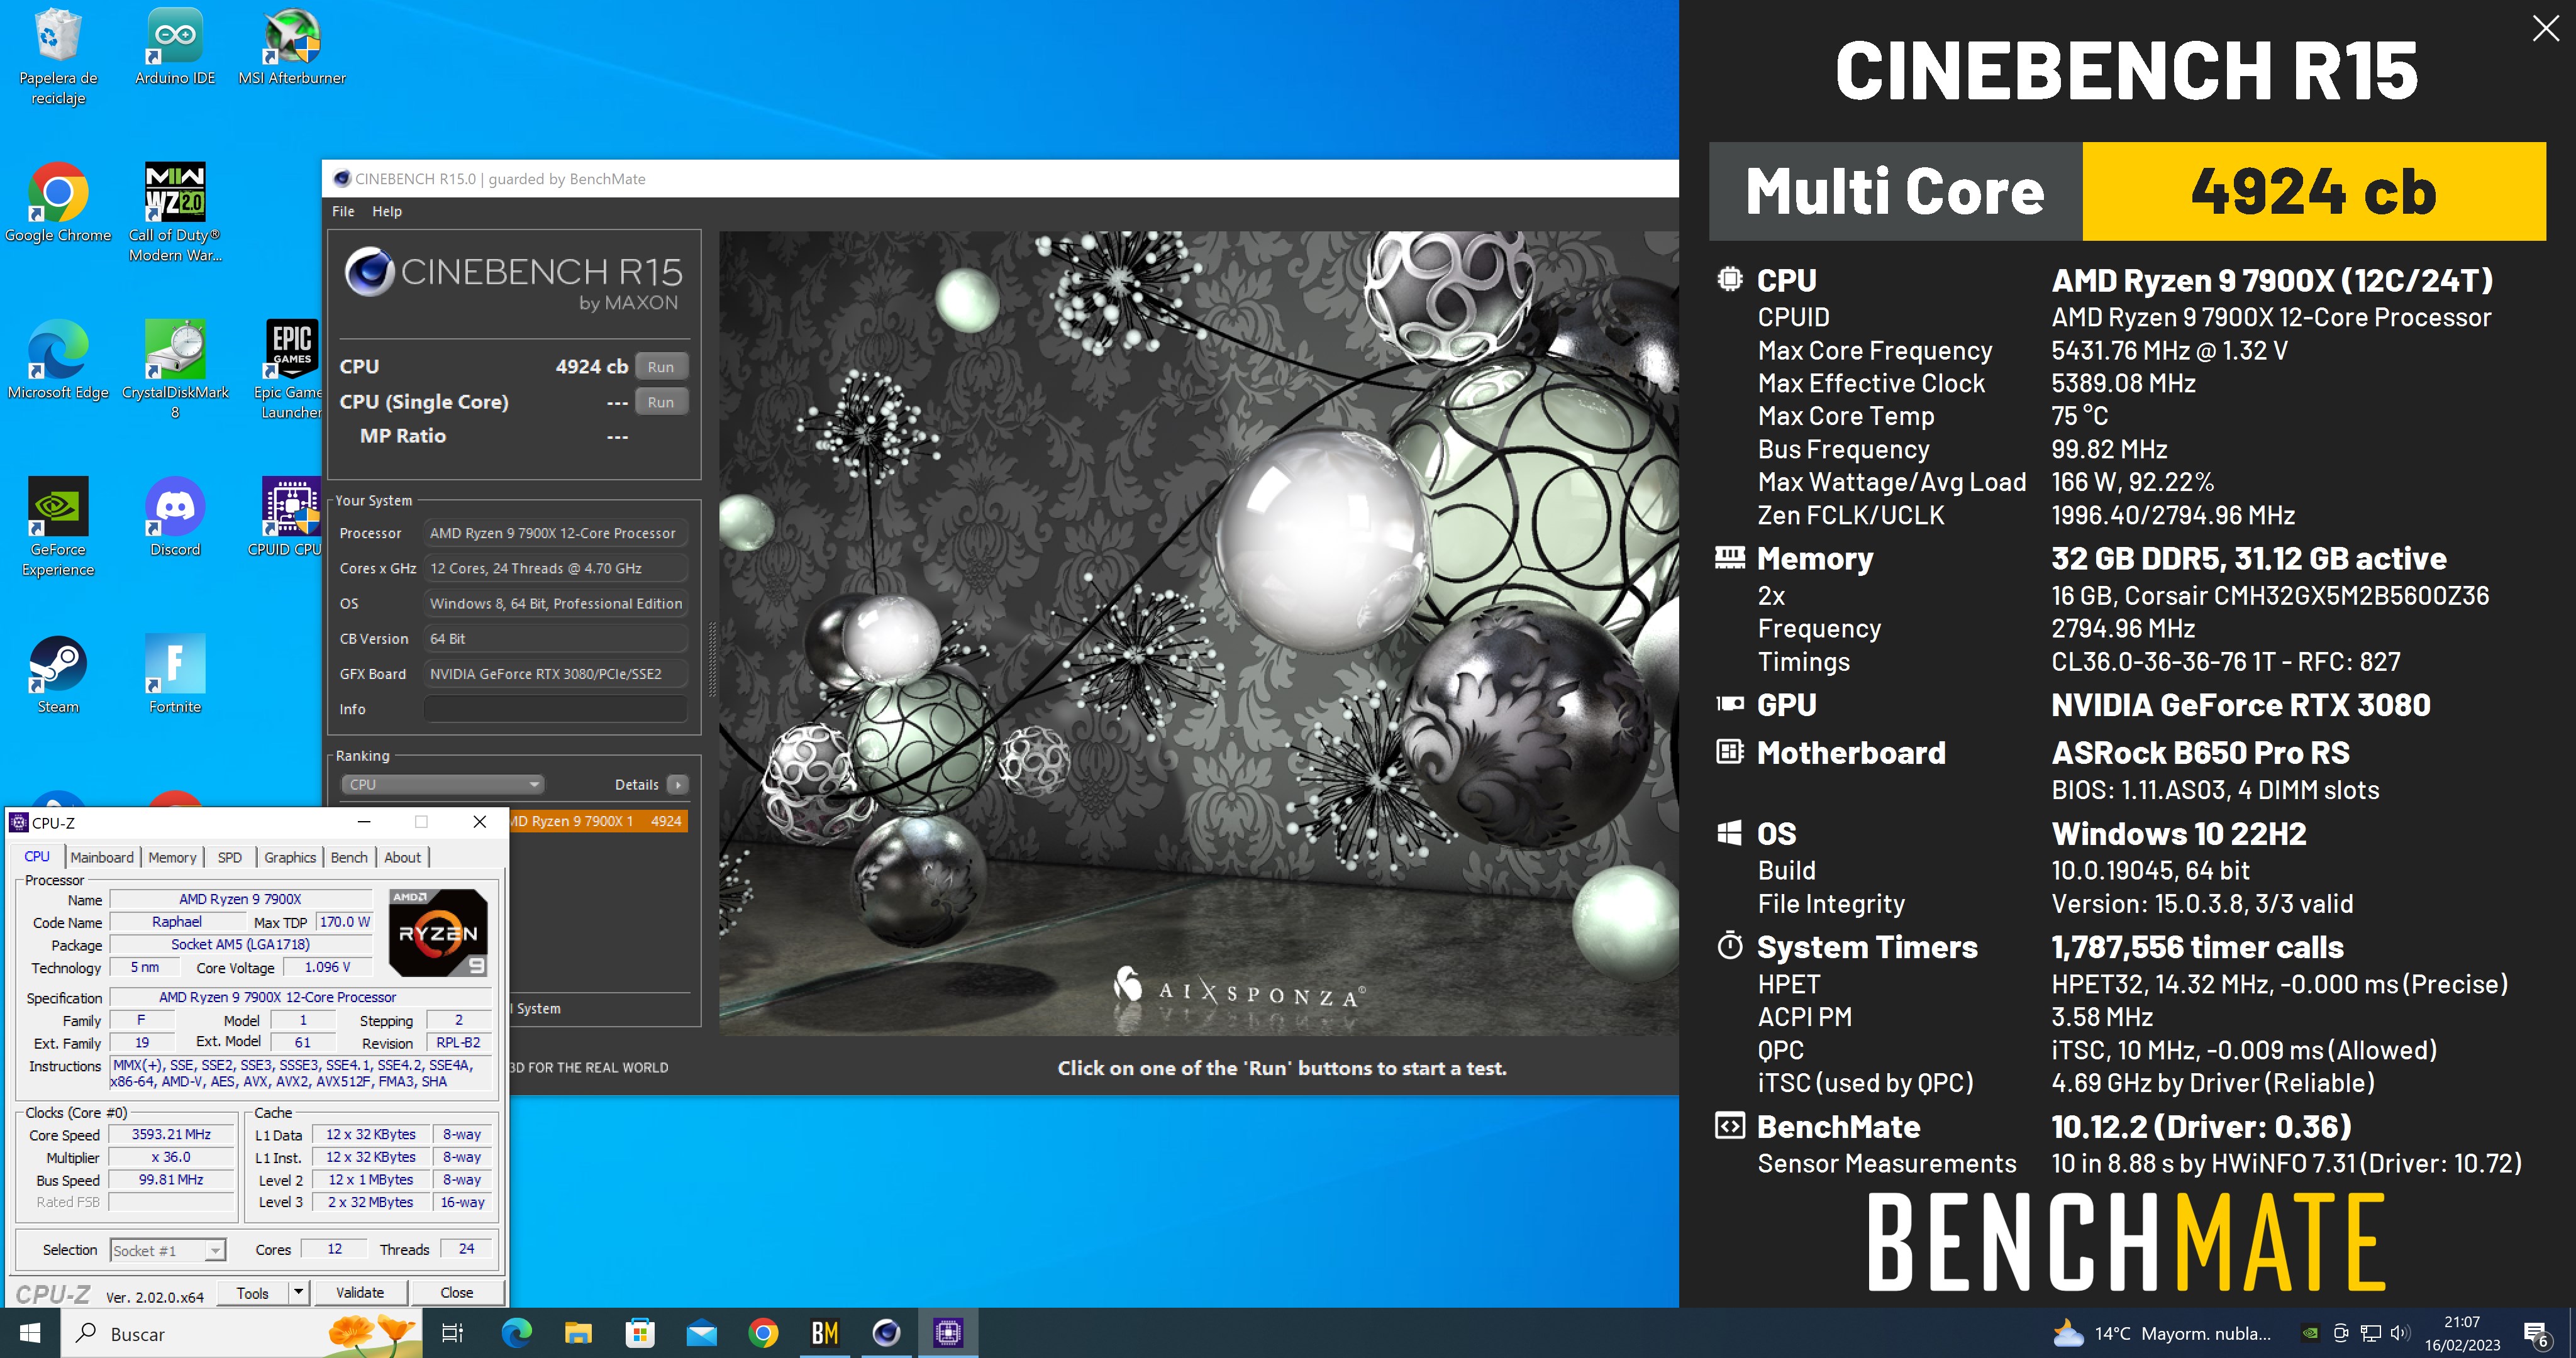Select the Discord desktop icon
Viewport: 2576px width, 1358px height.
[x=175, y=517]
